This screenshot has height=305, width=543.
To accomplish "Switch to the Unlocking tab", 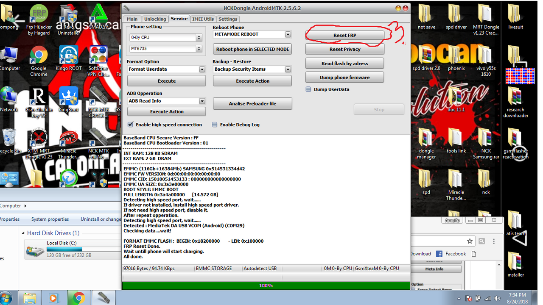I will click(x=155, y=19).
